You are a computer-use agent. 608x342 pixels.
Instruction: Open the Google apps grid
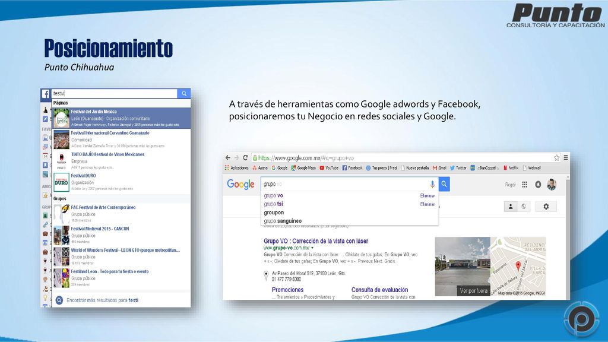click(525, 185)
